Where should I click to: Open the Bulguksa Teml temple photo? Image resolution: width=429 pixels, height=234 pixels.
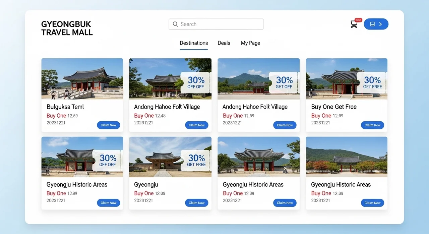(82, 79)
